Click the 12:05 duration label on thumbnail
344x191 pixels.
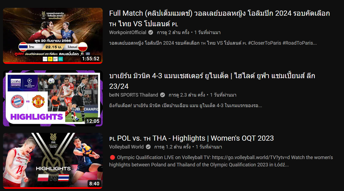93,121
